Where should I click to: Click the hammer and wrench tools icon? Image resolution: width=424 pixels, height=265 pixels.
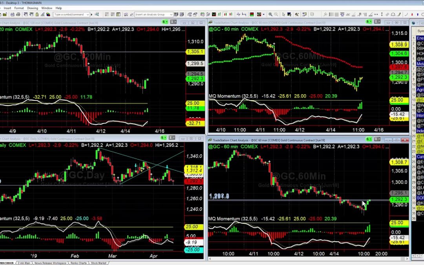(297, 15)
